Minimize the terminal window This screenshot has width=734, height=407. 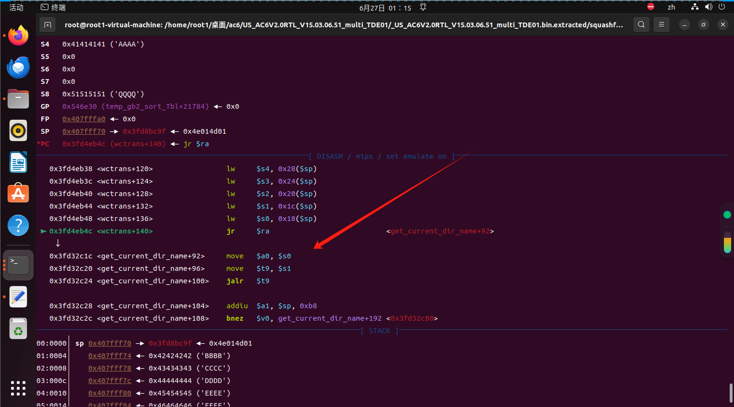(685, 24)
